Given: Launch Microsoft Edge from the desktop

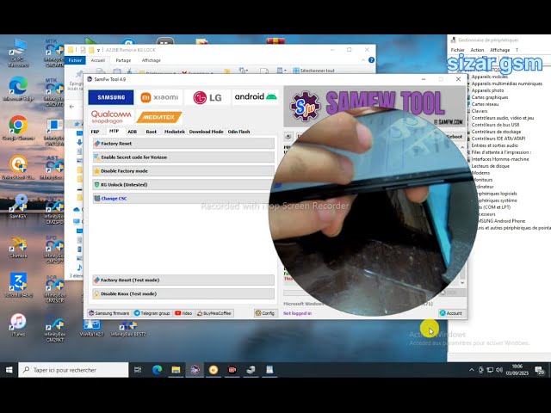Looking at the screenshot, I should click(18, 89).
